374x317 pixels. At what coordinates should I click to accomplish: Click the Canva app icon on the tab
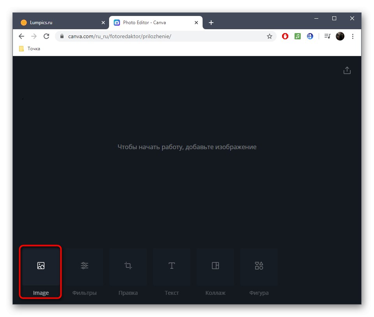tap(116, 23)
